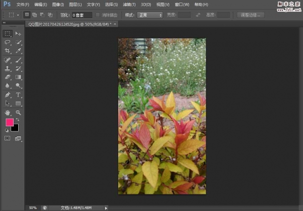Expand the document info arrow menu
303x211 pixels.
pyautogui.click(x=106, y=208)
